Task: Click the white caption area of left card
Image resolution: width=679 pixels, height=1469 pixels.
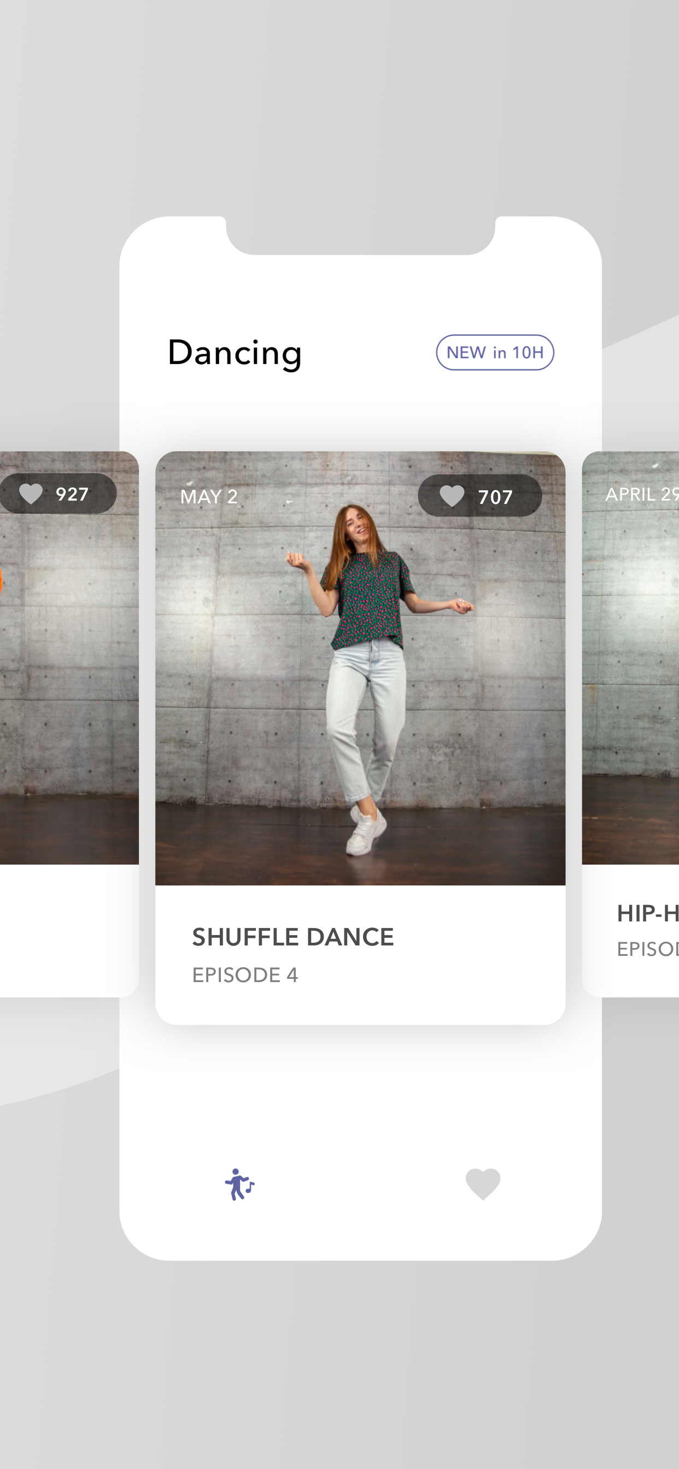Action: (69, 931)
